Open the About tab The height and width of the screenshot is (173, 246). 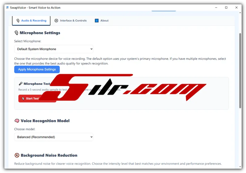point(102,21)
